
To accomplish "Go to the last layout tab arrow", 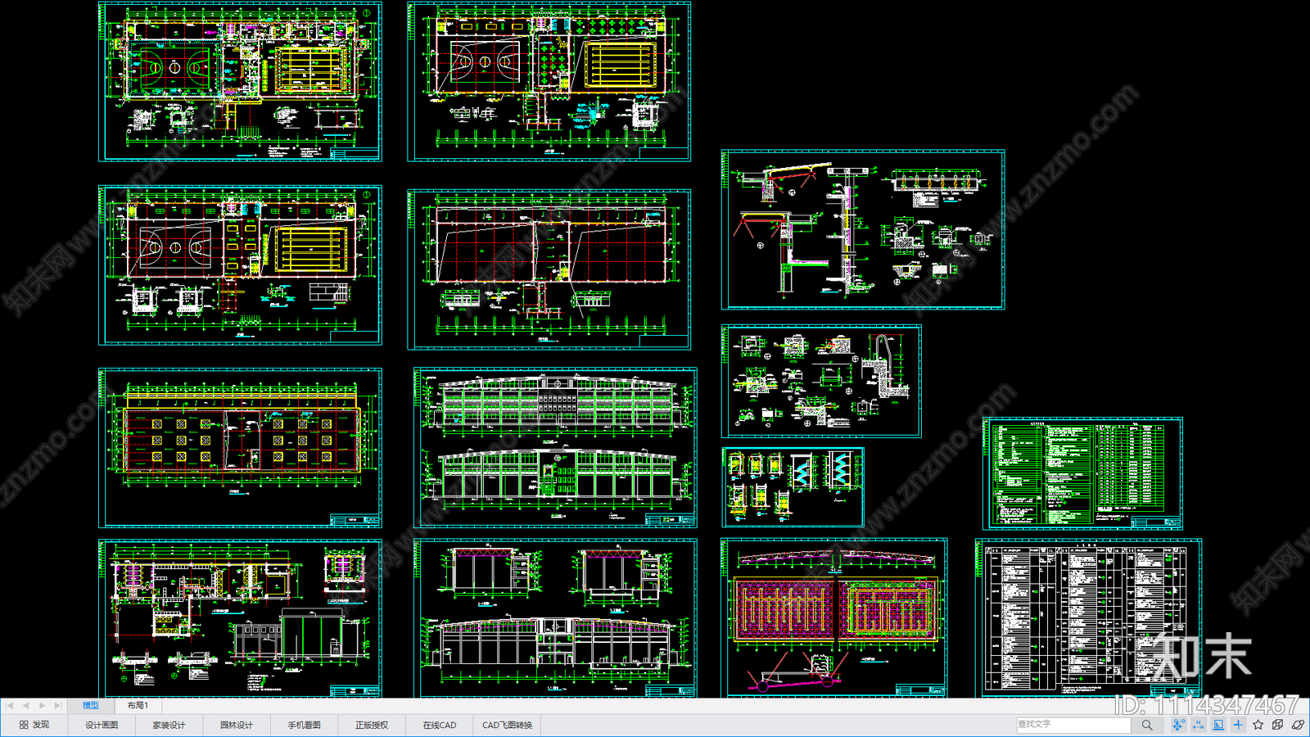I will point(57,705).
